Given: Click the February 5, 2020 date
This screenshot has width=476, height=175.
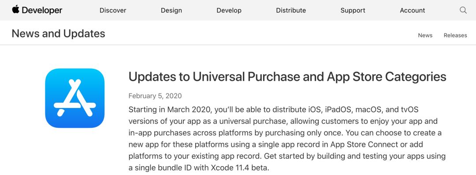Looking at the screenshot, I should [x=155, y=96].
